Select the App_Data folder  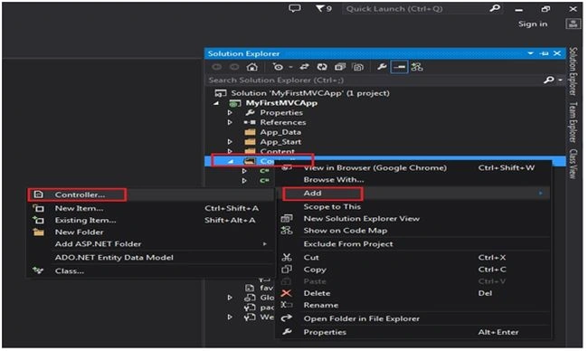[280, 132]
